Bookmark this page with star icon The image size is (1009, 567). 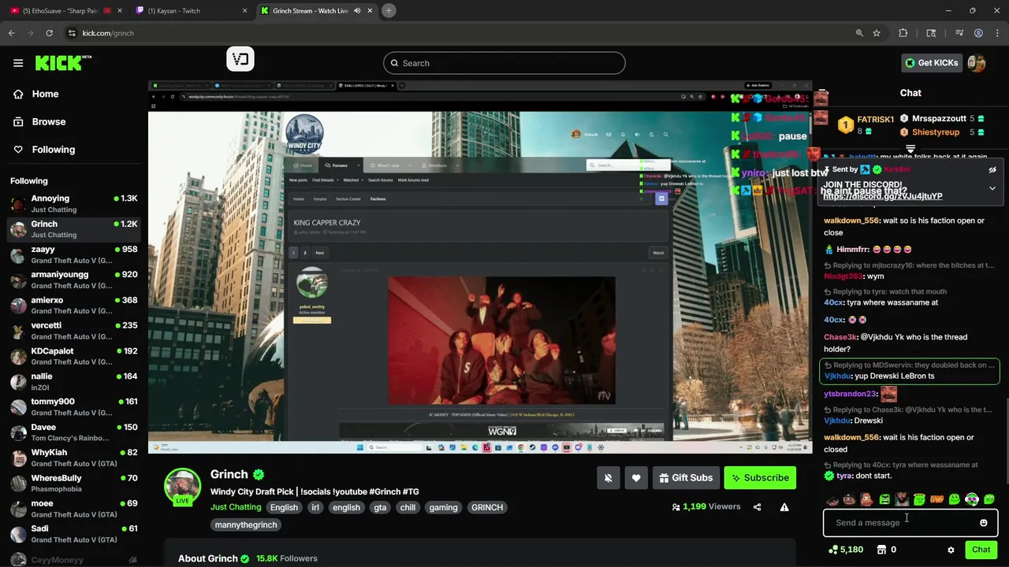877,33
